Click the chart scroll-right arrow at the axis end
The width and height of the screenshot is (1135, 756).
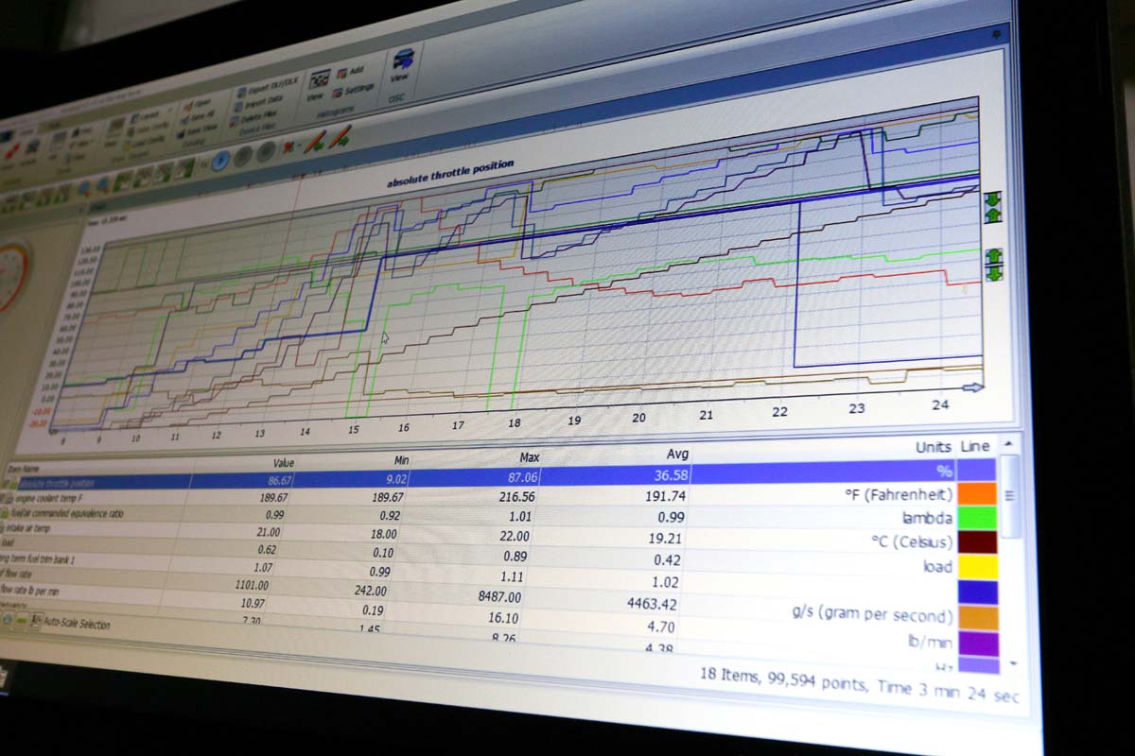point(972,387)
